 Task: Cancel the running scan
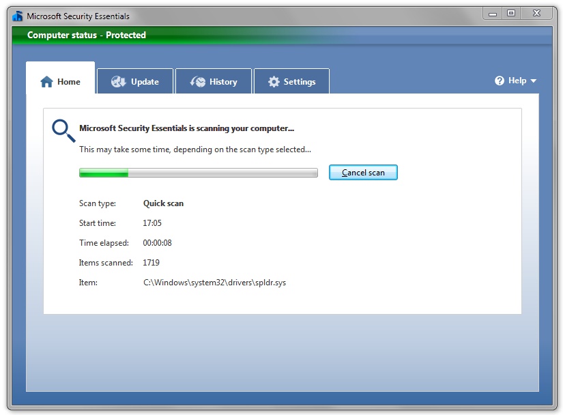click(363, 172)
